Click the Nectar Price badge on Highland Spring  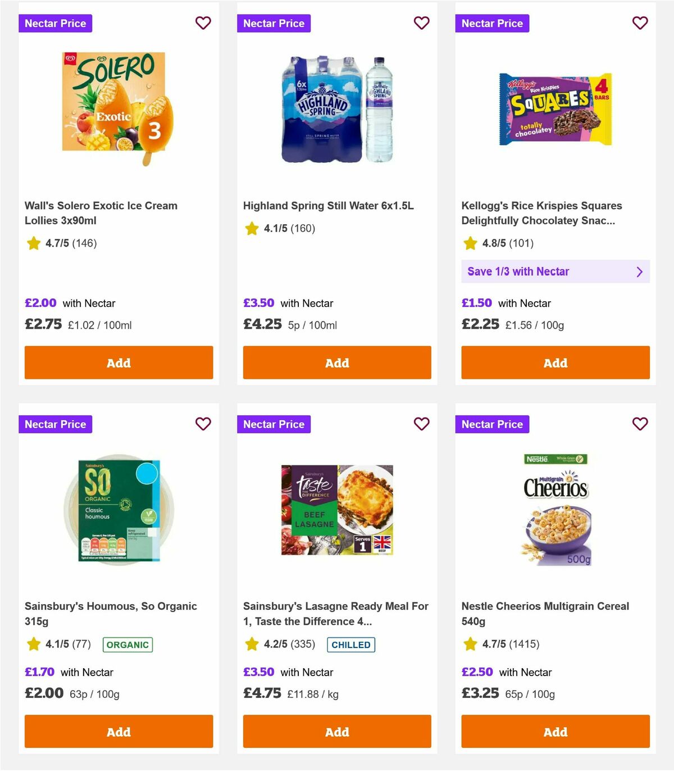click(x=274, y=23)
